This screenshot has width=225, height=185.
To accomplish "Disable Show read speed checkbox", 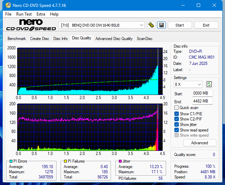I will pyautogui.click(x=177, y=130).
